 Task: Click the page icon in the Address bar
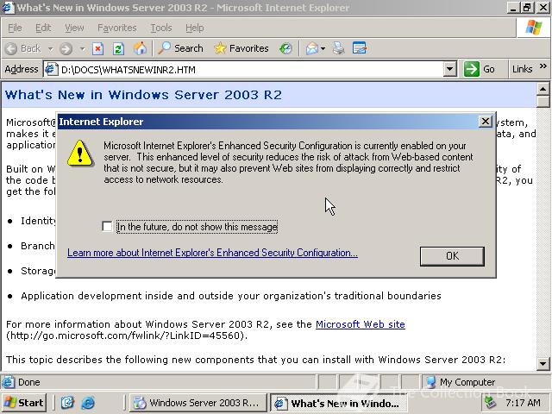(x=51, y=69)
